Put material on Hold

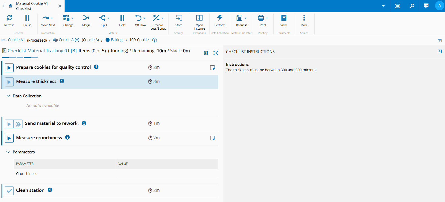[x=122, y=18]
